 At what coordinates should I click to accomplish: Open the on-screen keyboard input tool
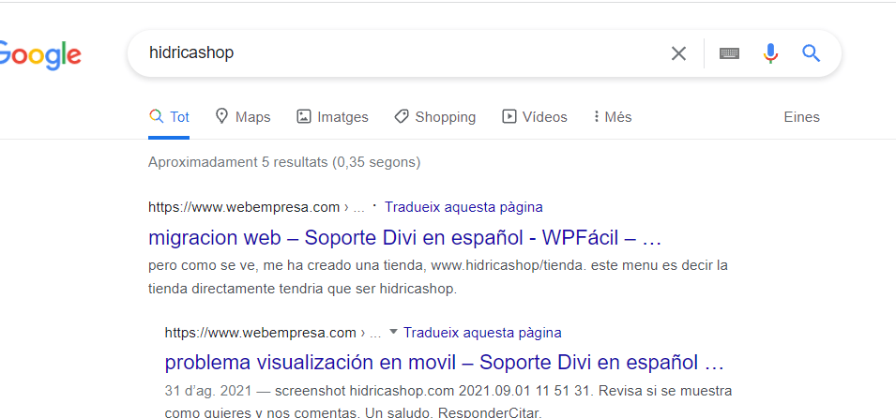tap(729, 53)
